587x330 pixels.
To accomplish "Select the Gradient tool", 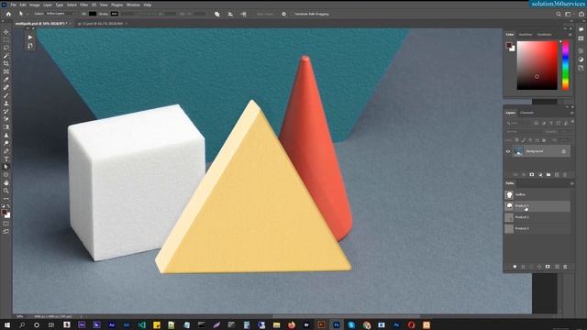I will pos(6,127).
